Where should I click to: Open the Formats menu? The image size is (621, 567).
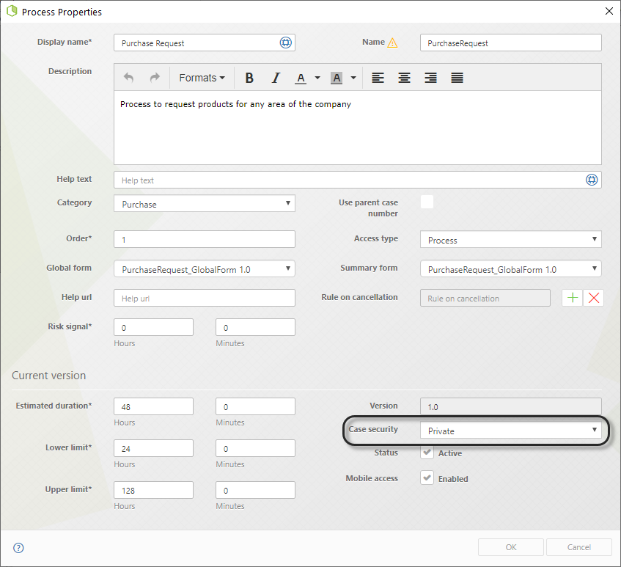(202, 78)
